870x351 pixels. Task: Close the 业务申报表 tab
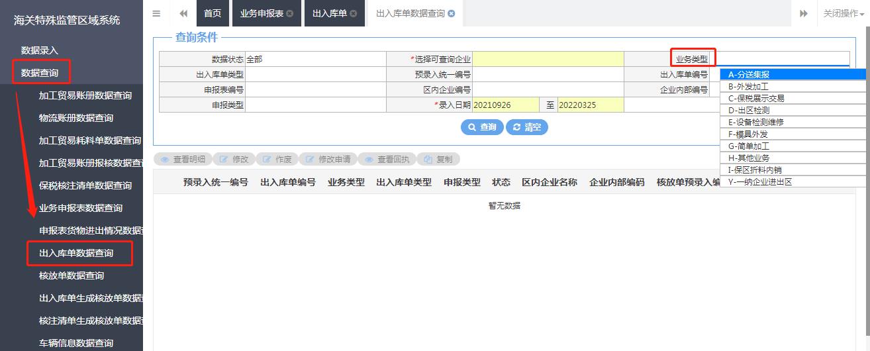pos(290,14)
